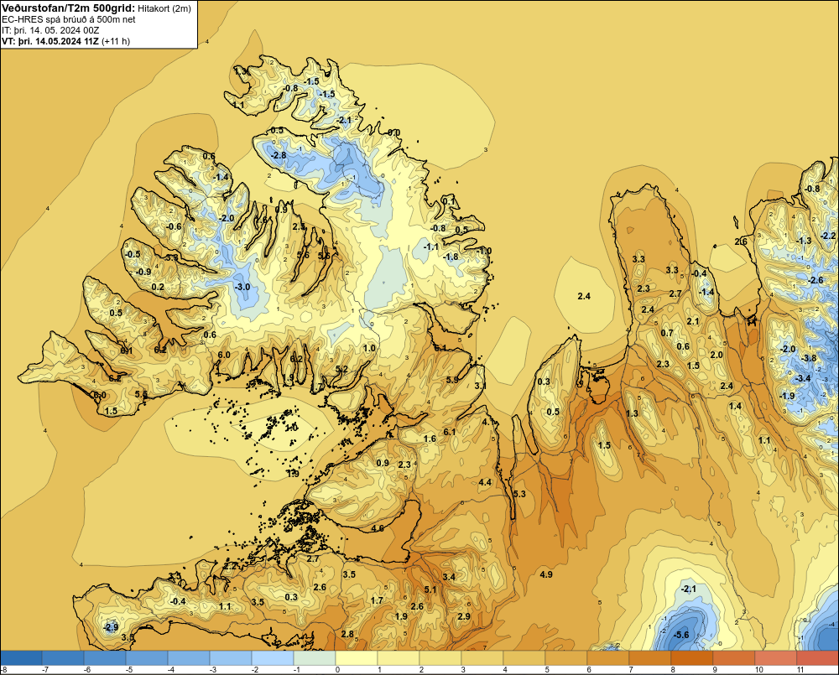Click the 3.1 temperature label on the map

pyautogui.click(x=480, y=386)
